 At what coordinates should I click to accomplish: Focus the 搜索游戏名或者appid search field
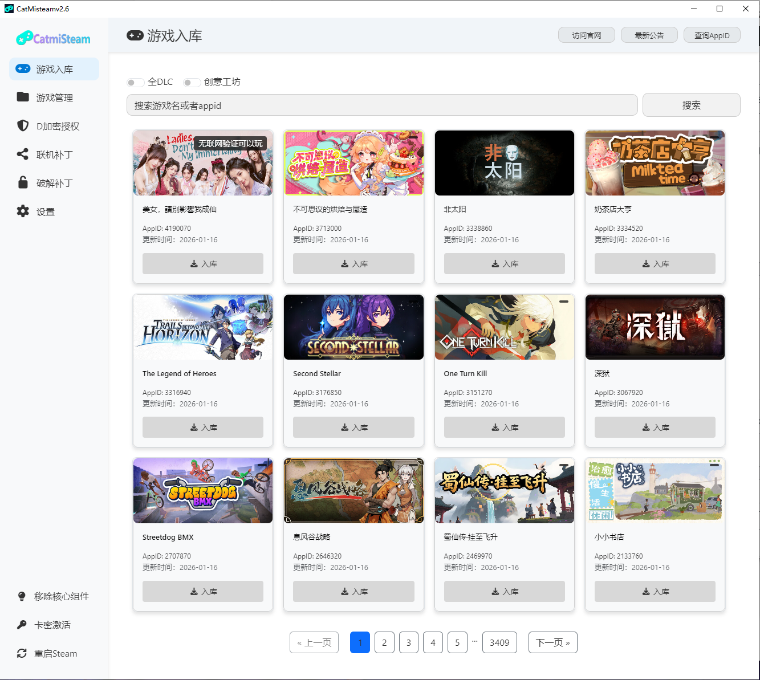pyautogui.click(x=382, y=105)
